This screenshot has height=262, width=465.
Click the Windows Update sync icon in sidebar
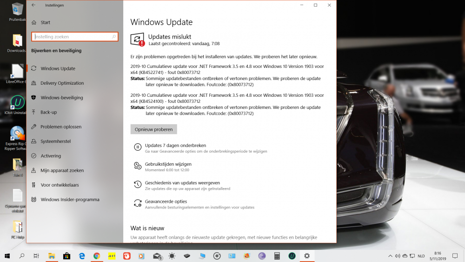tap(34, 68)
